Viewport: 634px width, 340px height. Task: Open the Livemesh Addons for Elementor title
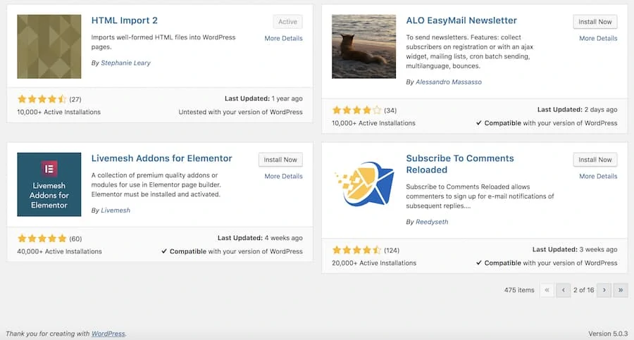pyautogui.click(x=161, y=158)
